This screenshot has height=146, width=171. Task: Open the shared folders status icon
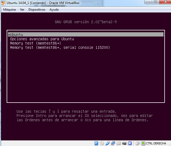[119, 143]
